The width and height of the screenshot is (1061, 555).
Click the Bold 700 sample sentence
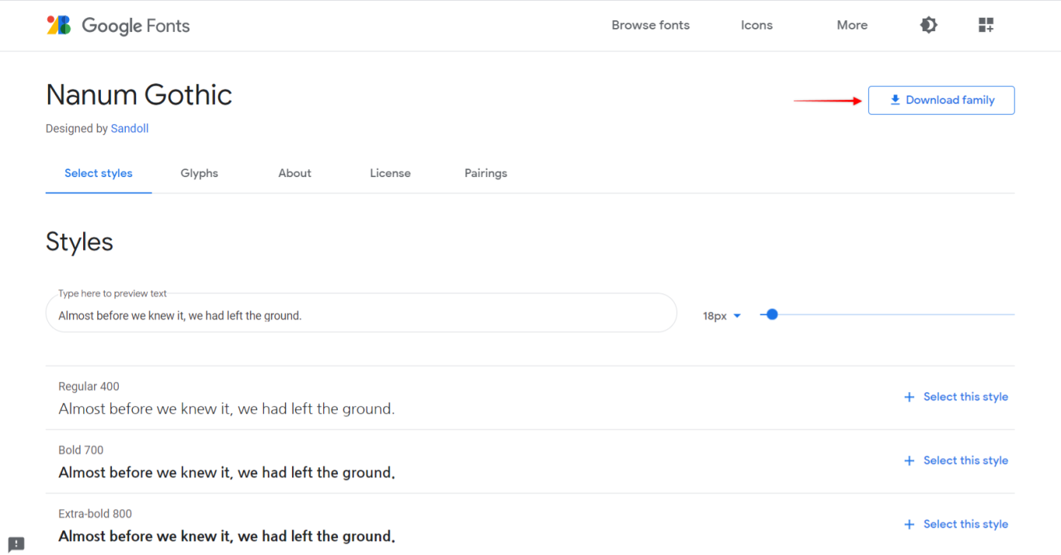(227, 473)
